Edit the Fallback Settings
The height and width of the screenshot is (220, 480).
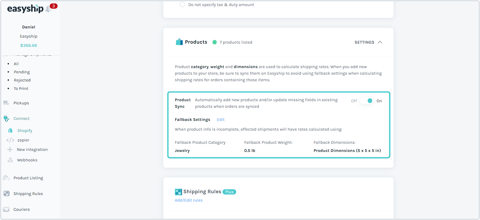[x=221, y=120]
